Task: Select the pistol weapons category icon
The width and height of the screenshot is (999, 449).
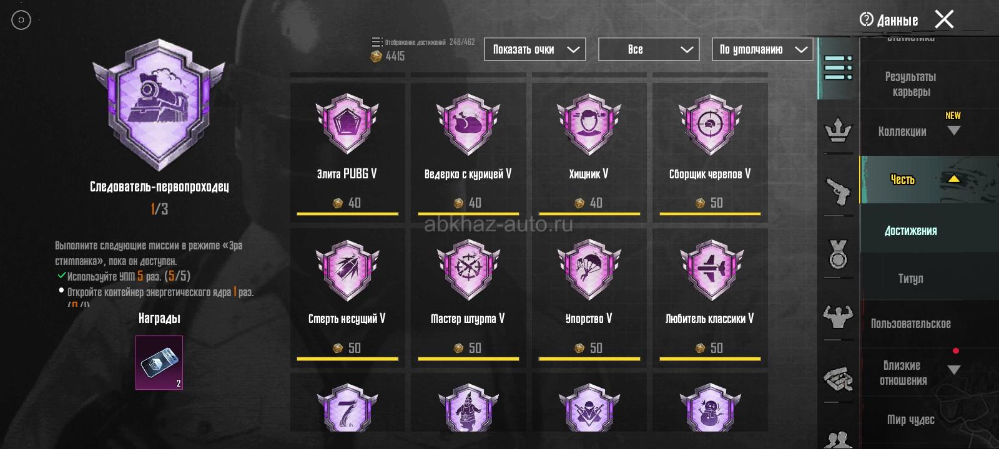Action: [x=838, y=190]
